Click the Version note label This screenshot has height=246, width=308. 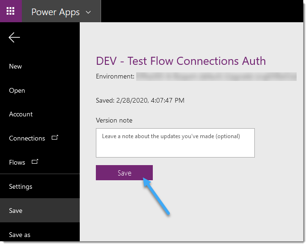(x=114, y=120)
